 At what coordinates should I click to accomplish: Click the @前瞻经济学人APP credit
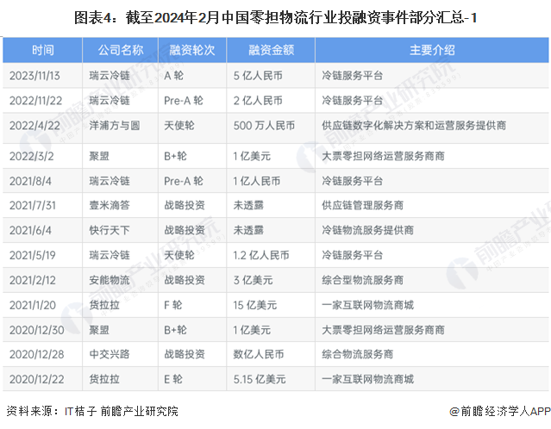[x=500, y=411]
